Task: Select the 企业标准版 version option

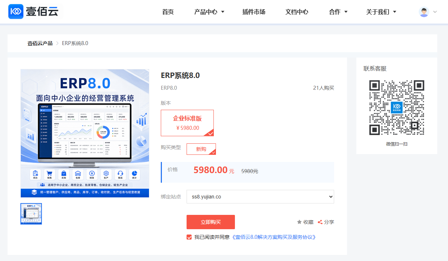Action: [187, 123]
